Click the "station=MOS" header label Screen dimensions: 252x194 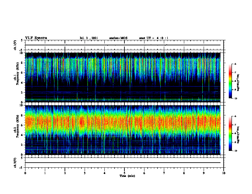118,38
